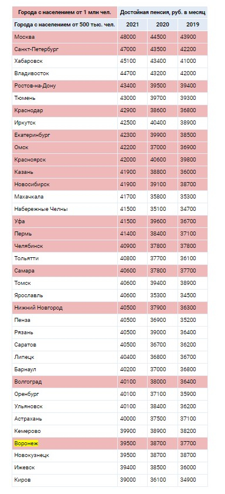Select the Москва row city name

(64, 37)
